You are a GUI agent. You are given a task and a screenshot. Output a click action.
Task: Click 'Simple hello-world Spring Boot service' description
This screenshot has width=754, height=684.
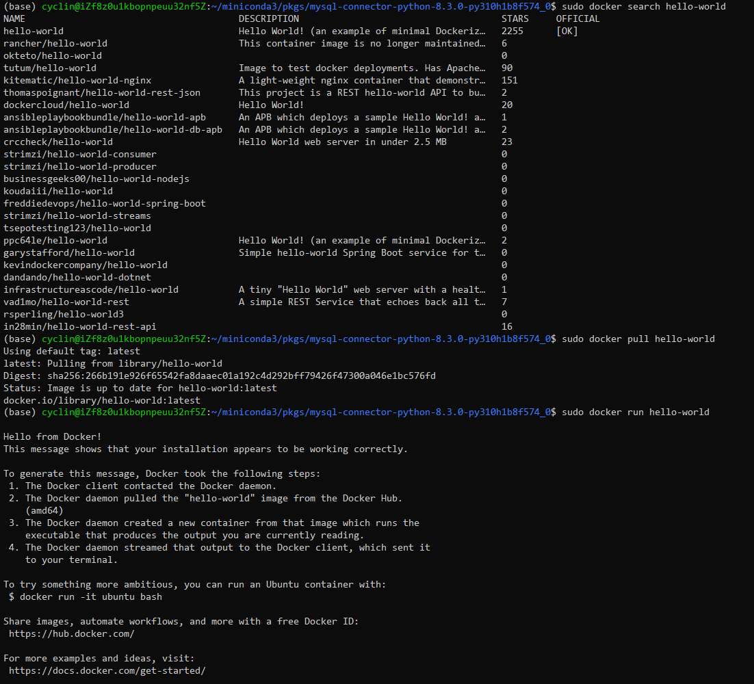click(x=362, y=253)
